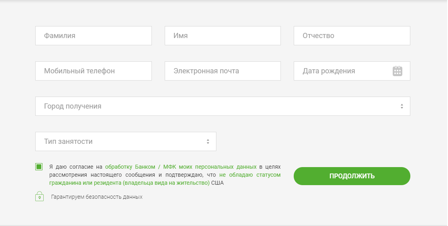Click the Я даю согласие на label text

tap(76, 167)
